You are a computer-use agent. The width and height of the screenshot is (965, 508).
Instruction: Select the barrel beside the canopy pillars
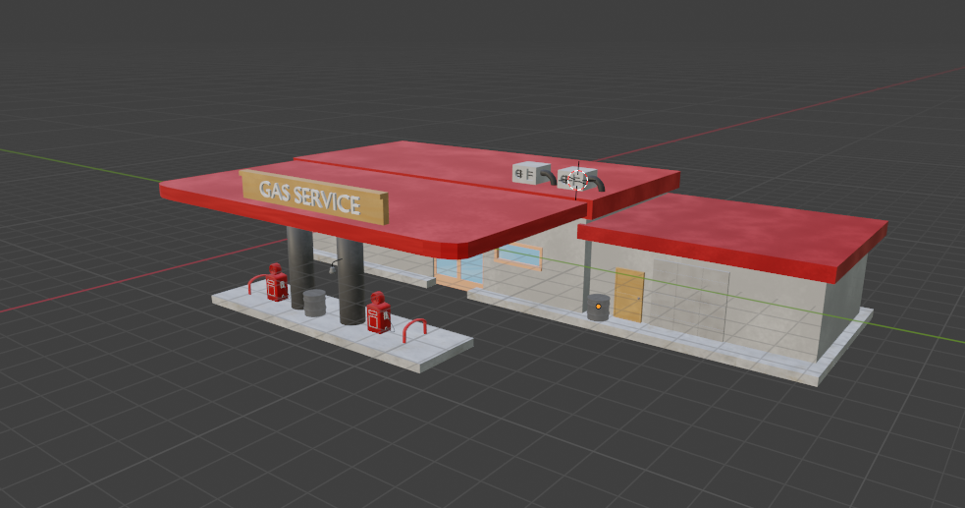[x=314, y=303]
